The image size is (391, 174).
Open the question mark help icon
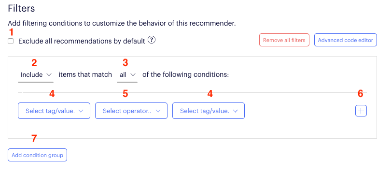point(152,40)
